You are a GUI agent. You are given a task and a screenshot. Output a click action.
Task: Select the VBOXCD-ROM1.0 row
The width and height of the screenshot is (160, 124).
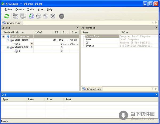point(40,47)
